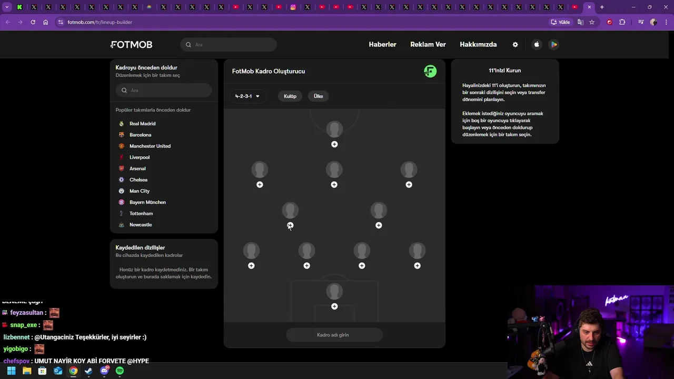The width and height of the screenshot is (674, 379).
Task: Click the browser address bar URL
Action: (100, 22)
